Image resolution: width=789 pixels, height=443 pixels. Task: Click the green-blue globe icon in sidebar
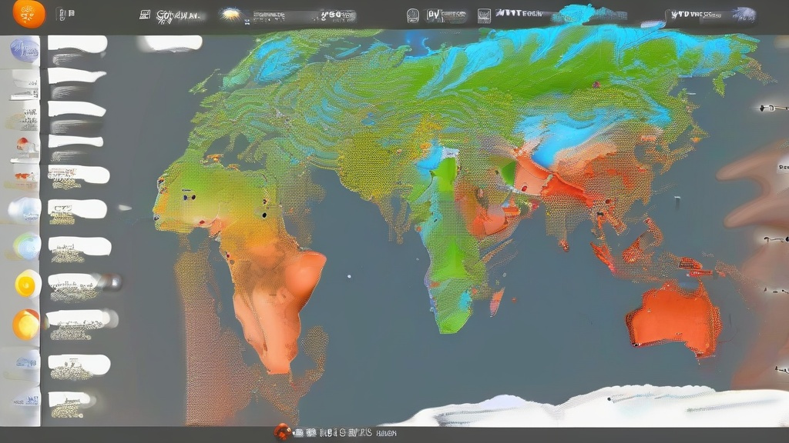(x=26, y=246)
